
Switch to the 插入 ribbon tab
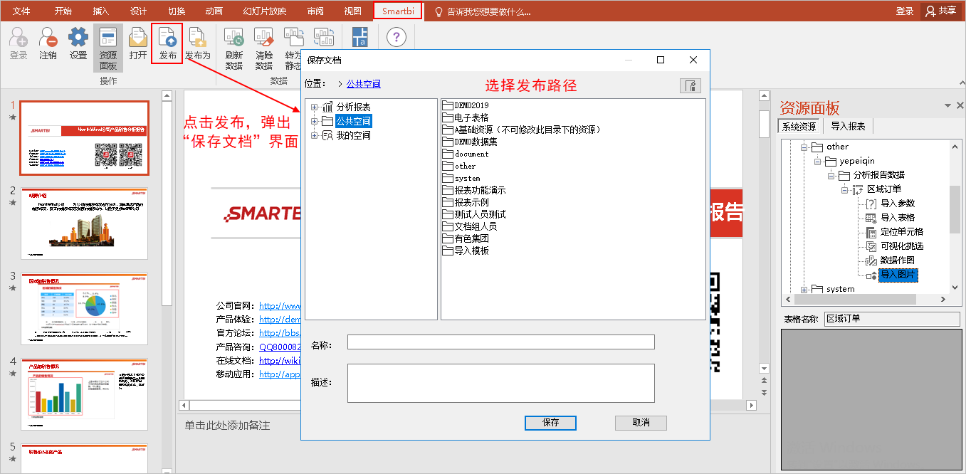[101, 11]
